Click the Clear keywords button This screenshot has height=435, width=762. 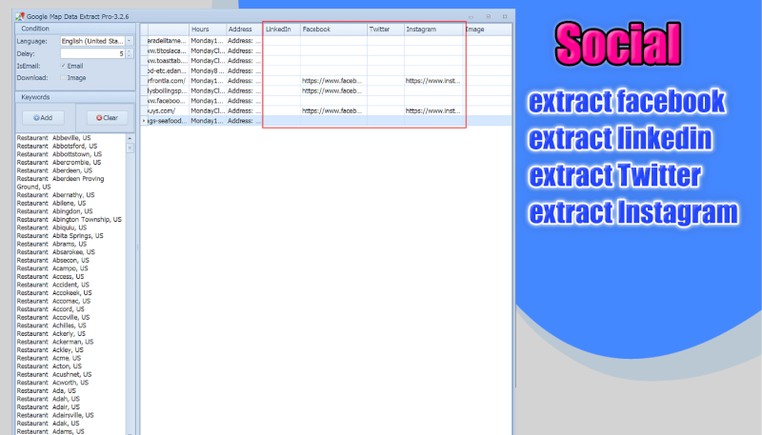107,118
